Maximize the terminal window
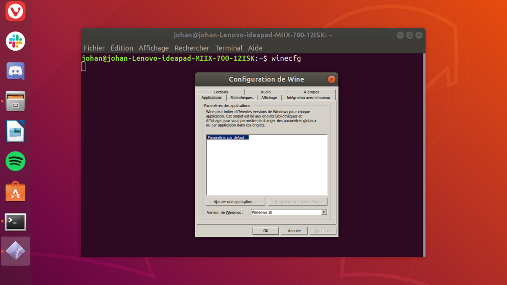The width and height of the screenshot is (507, 285). click(409, 35)
